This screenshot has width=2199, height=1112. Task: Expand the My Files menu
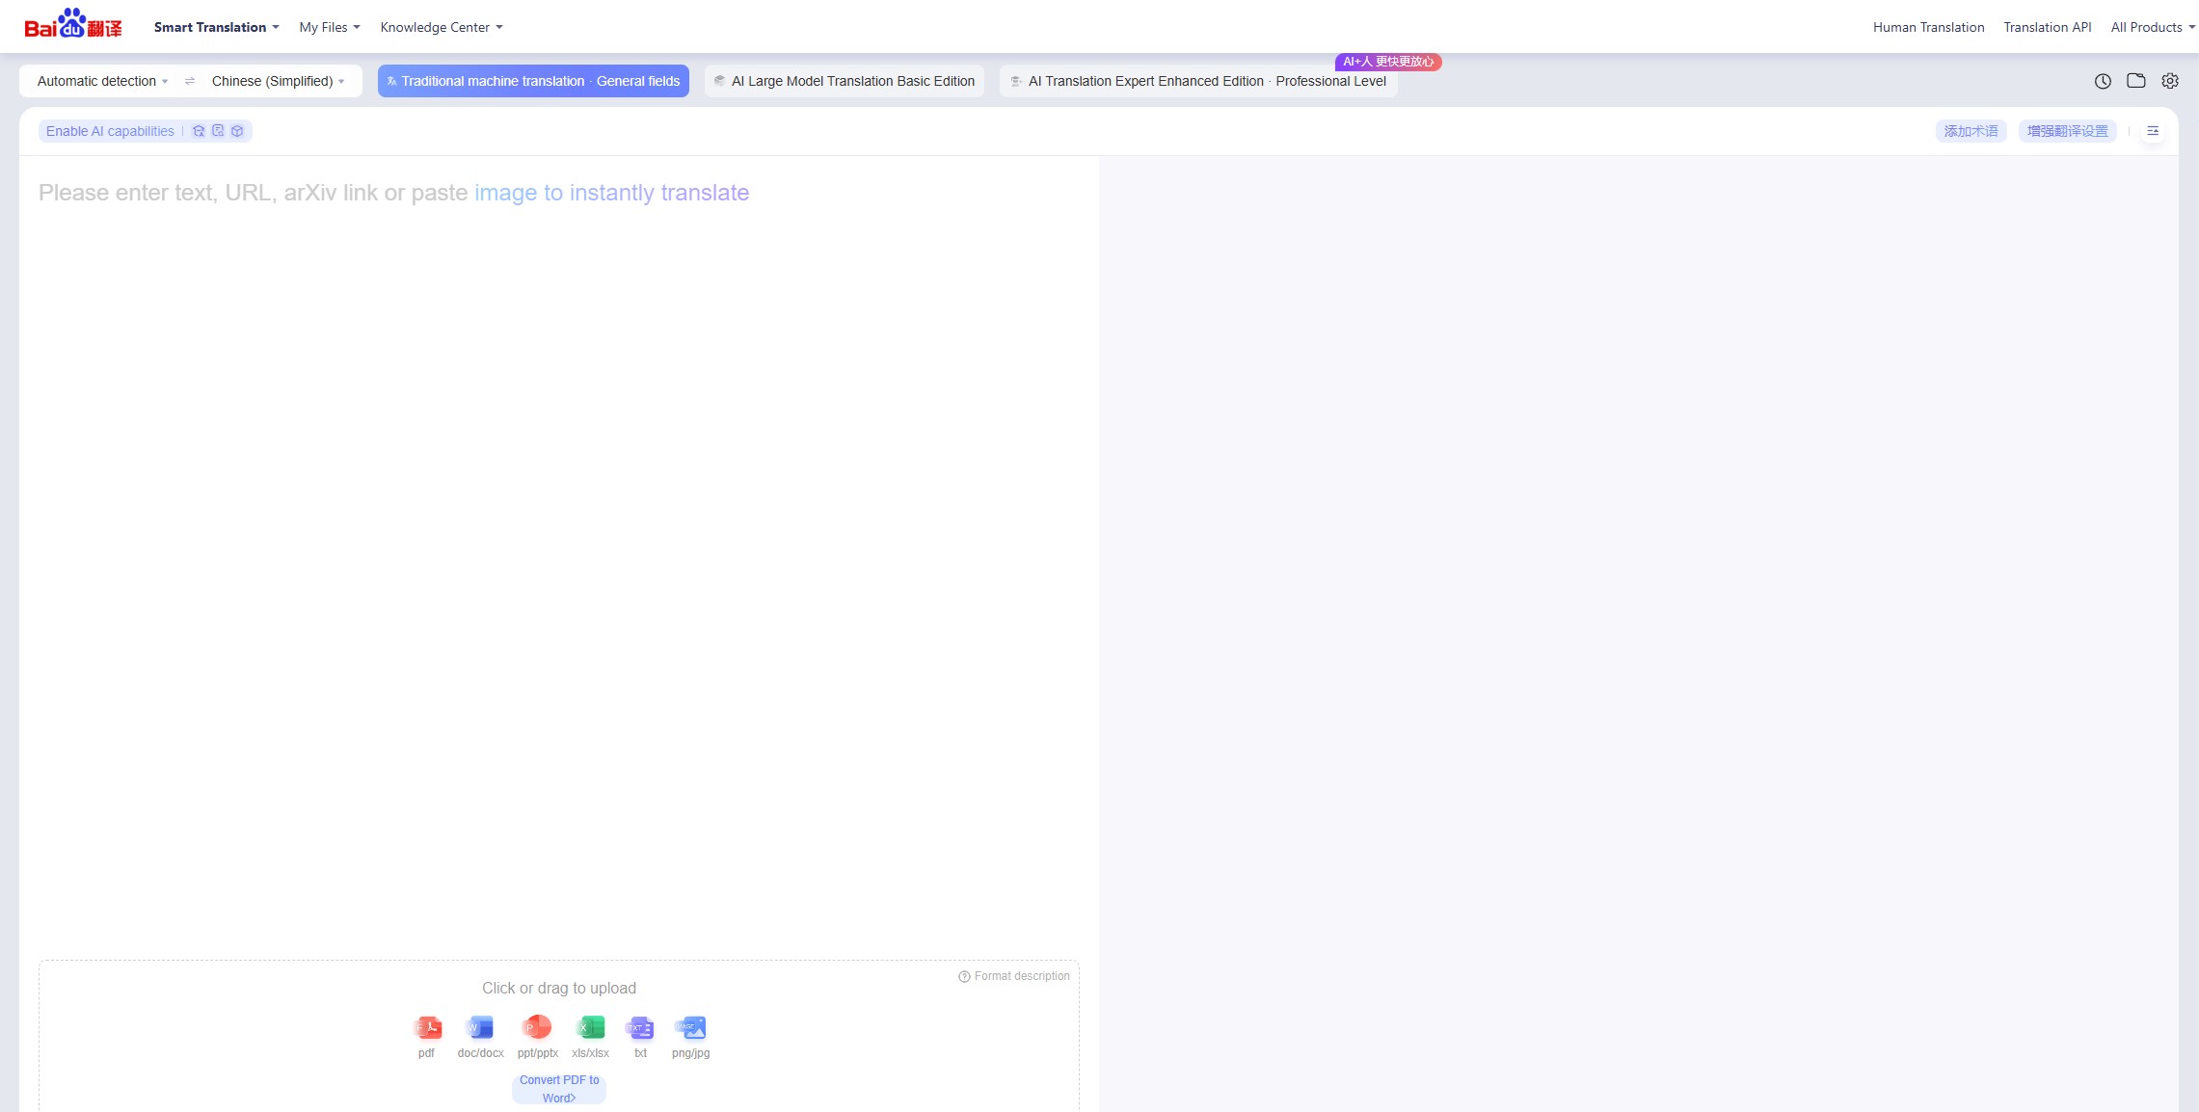pos(330,27)
